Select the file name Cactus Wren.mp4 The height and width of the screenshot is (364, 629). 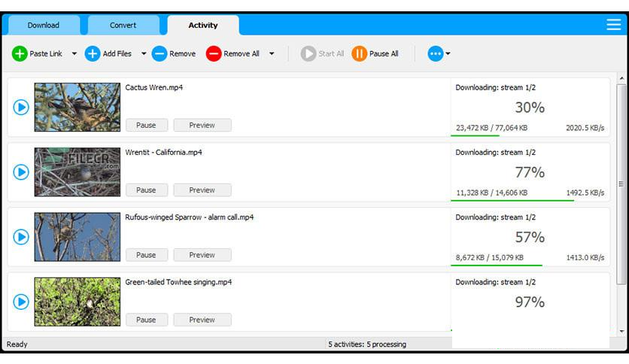(154, 87)
